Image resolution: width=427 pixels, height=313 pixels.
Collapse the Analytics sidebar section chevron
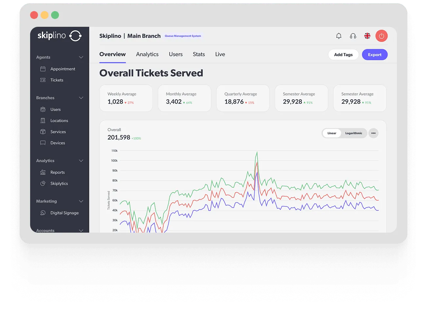(81, 161)
